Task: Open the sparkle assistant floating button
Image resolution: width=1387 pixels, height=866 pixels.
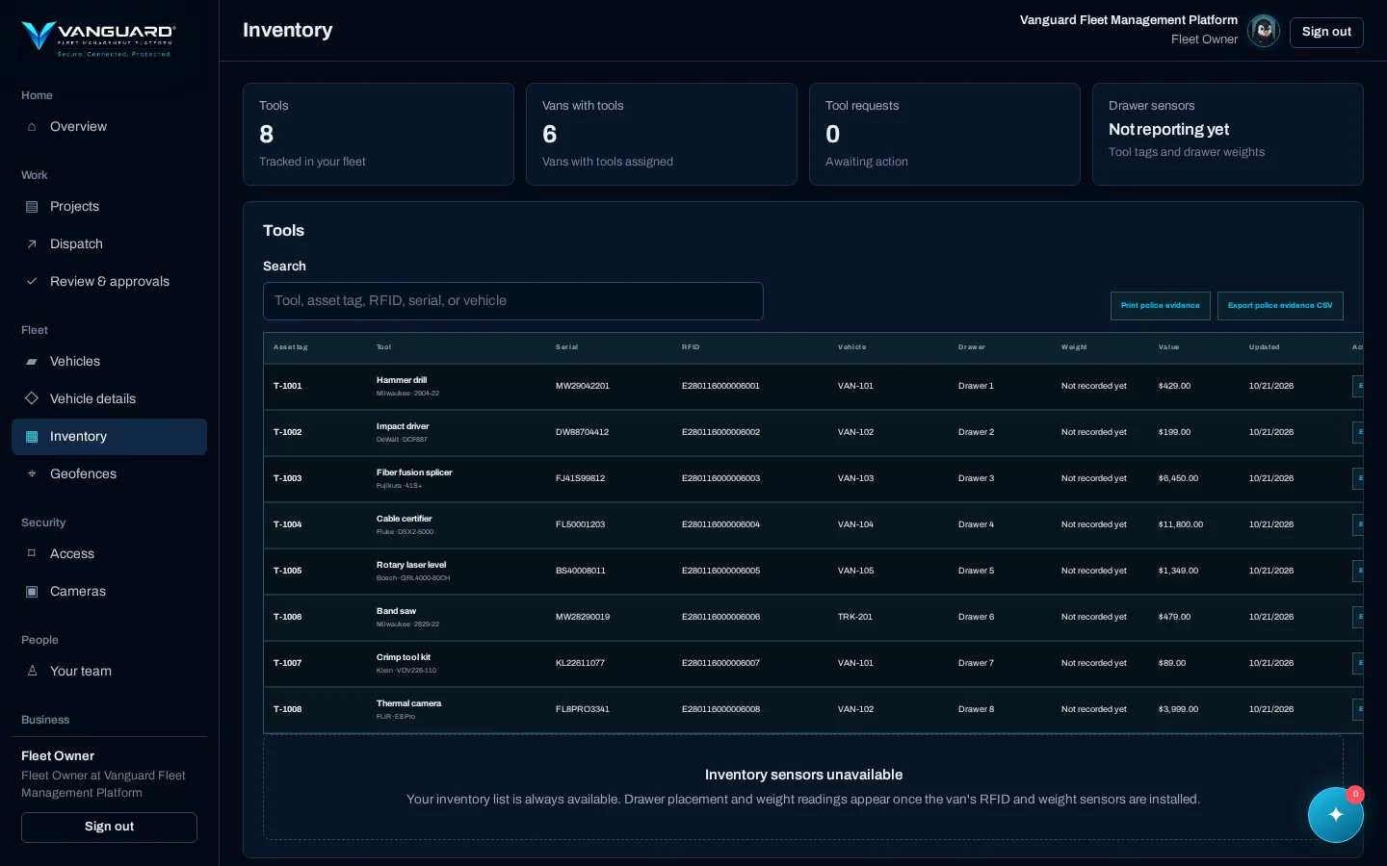Action: (x=1336, y=815)
